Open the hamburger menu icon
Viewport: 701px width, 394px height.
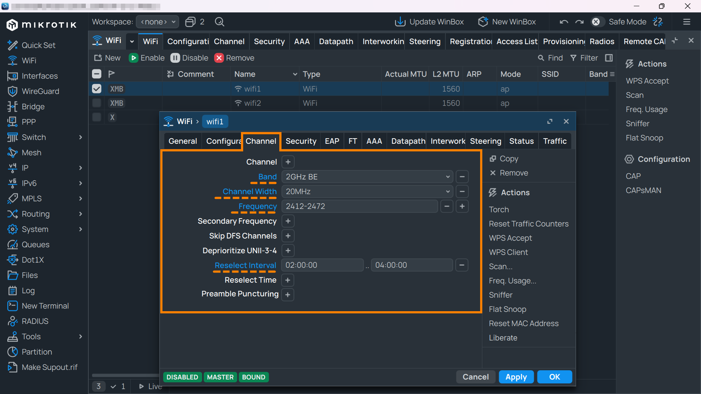point(687,22)
